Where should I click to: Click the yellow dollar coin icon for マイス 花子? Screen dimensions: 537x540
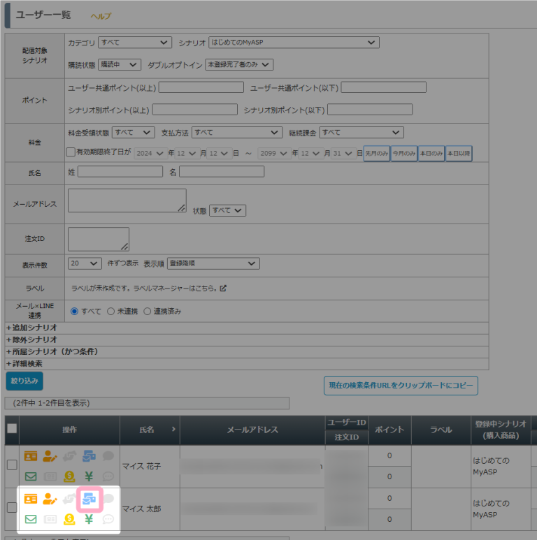coord(69,476)
